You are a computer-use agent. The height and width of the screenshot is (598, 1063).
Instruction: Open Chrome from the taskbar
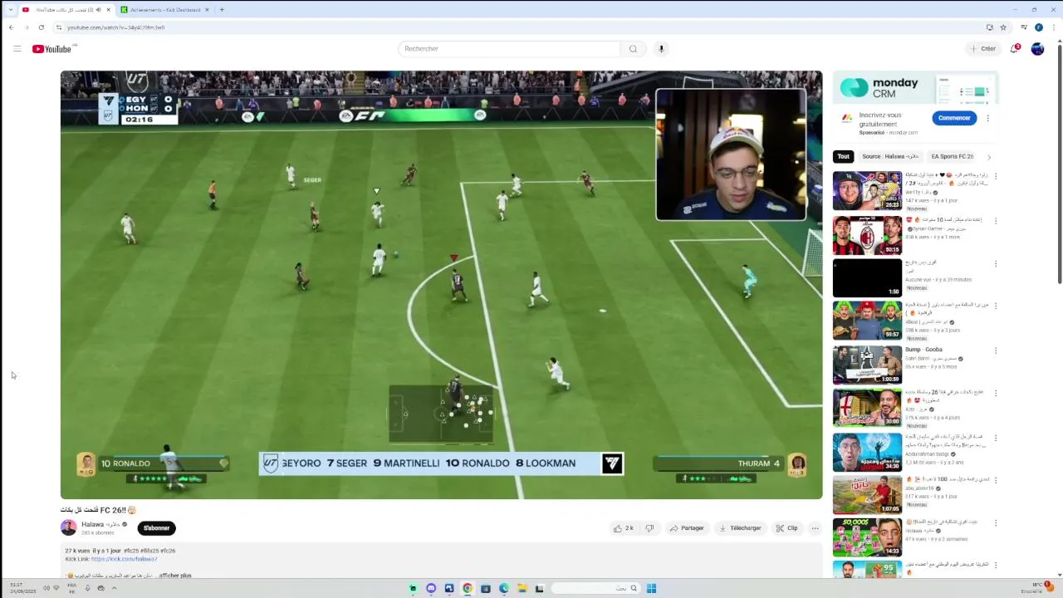[468, 588]
